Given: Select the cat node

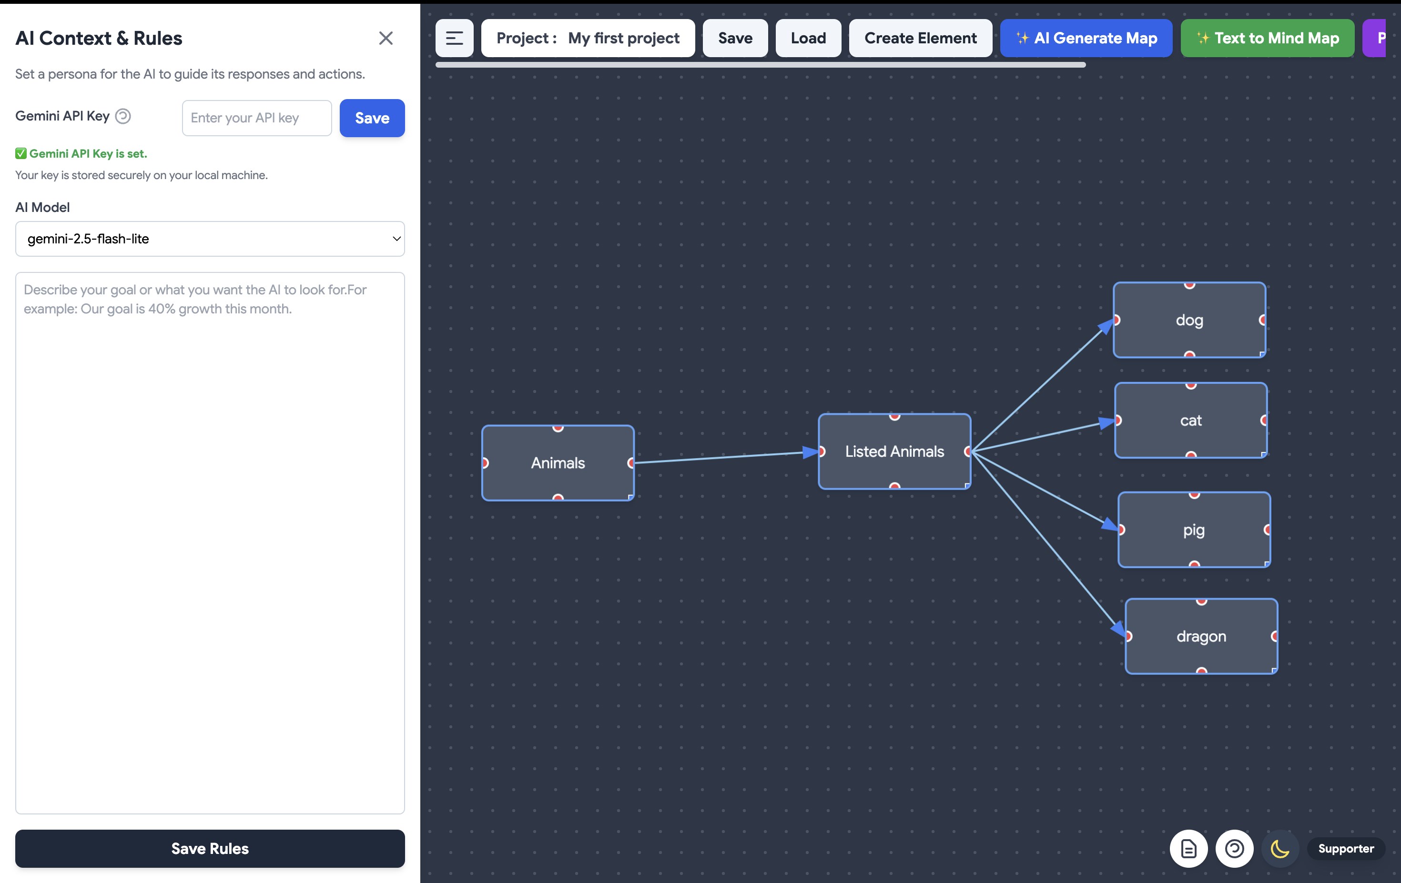Looking at the screenshot, I should pyautogui.click(x=1190, y=420).
